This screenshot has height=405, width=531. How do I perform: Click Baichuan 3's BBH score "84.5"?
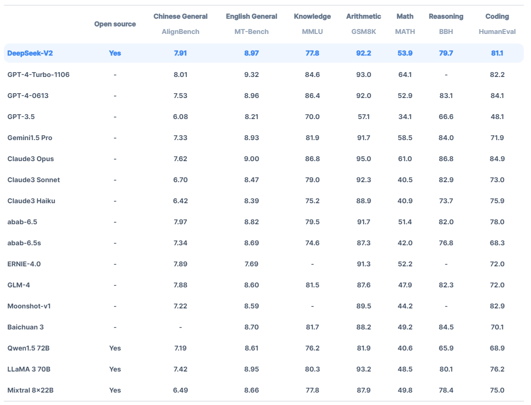[x=445, y=327]
